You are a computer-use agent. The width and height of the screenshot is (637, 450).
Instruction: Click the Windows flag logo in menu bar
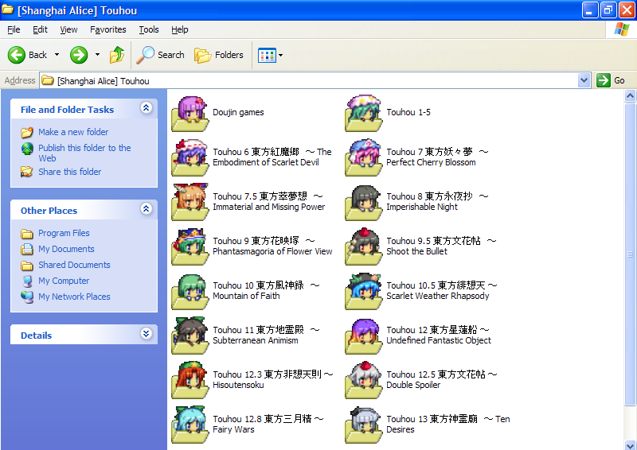[622, 29]
